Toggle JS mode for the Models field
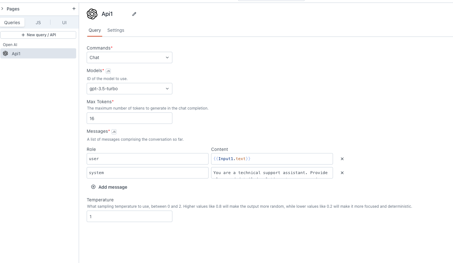Screen dimensions: 453x263 coord(108,71)
